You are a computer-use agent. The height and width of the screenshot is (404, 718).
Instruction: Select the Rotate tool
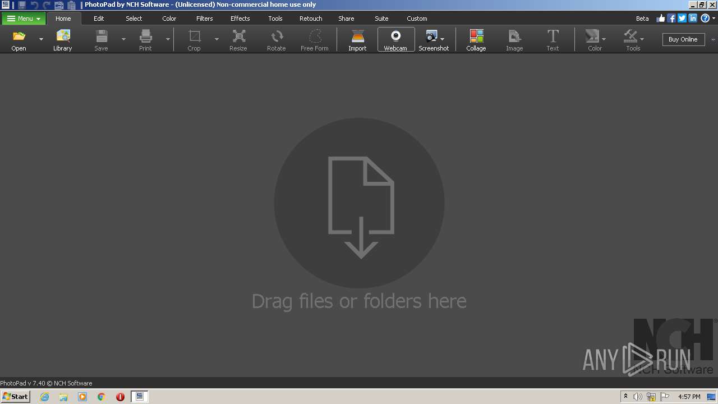click(277, 40)
